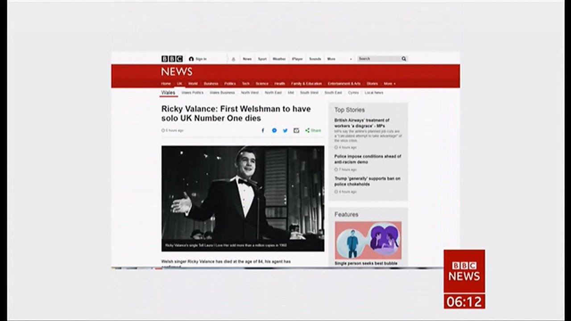
Task: Select the Science news section tab
Action: [x=262, y=84]
